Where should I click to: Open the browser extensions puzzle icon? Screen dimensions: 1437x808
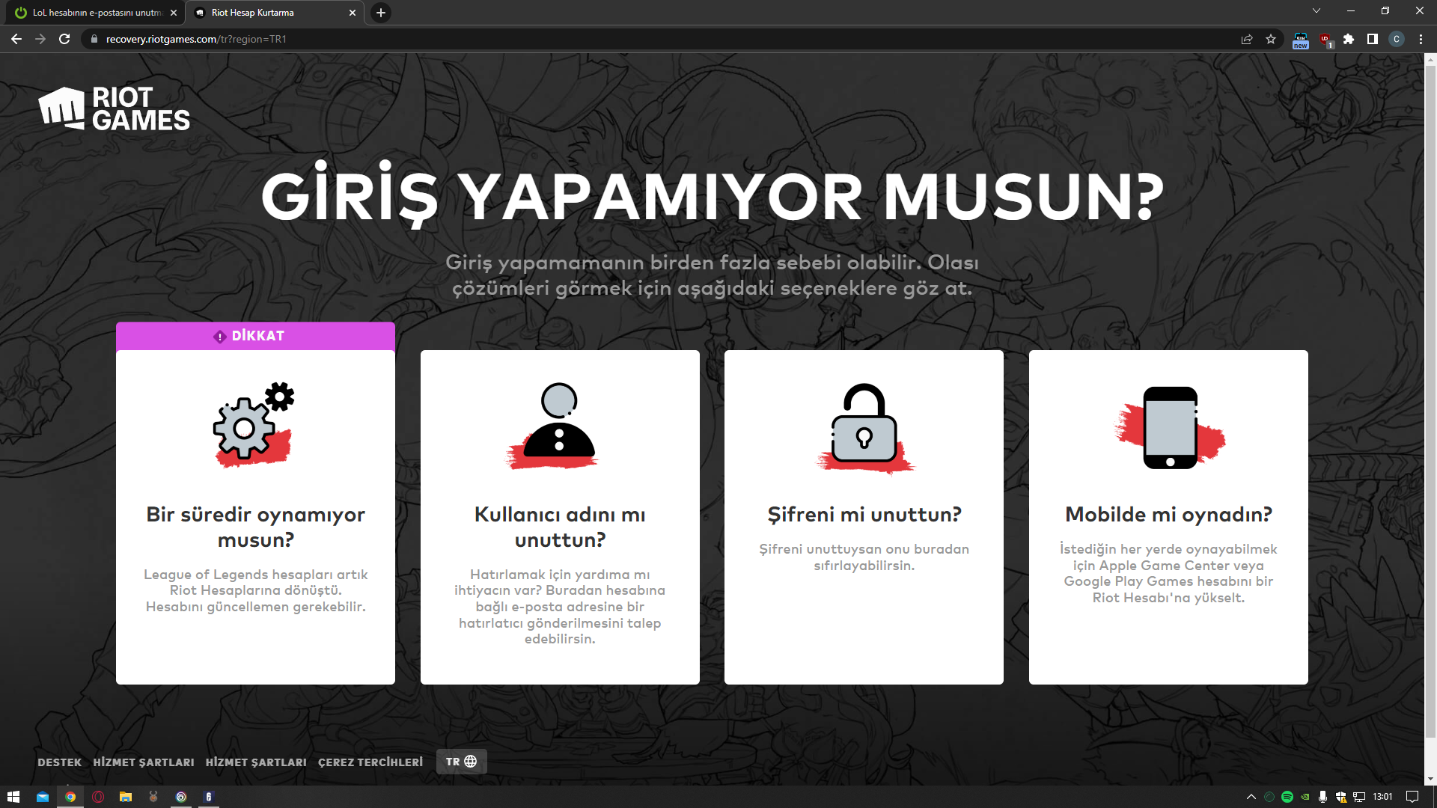coord(1349,39)
